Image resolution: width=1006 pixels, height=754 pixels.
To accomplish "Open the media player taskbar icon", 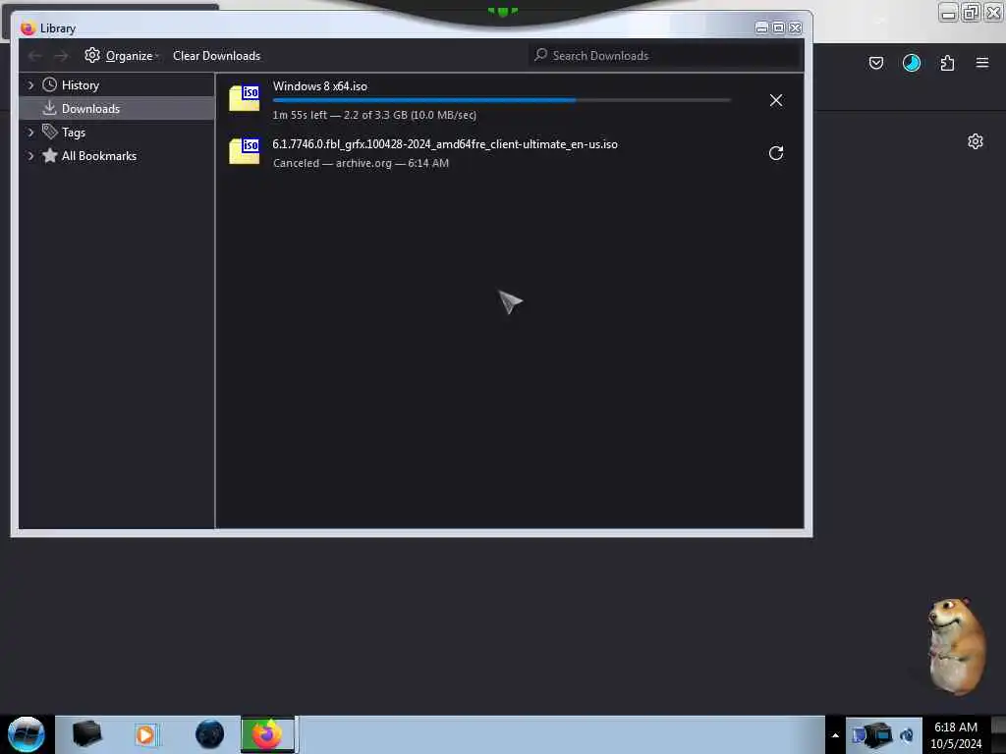I will coord(145,734).
